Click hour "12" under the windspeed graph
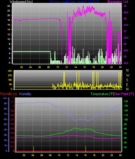The height and width of the screenshot is (159, 135). point(66,67)
